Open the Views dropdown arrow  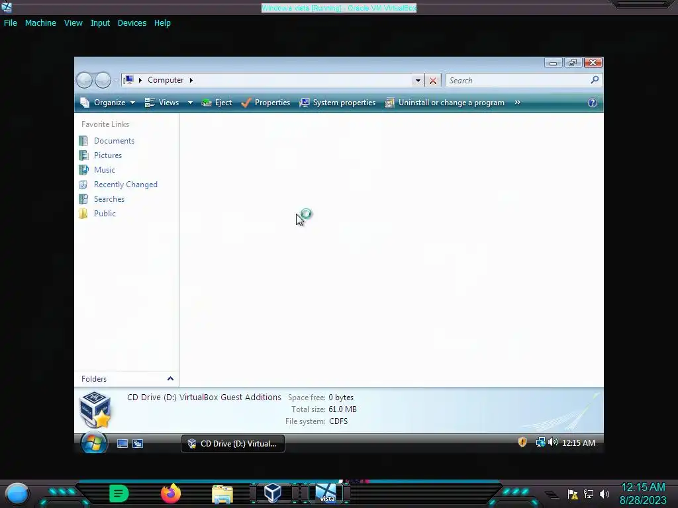190,103
